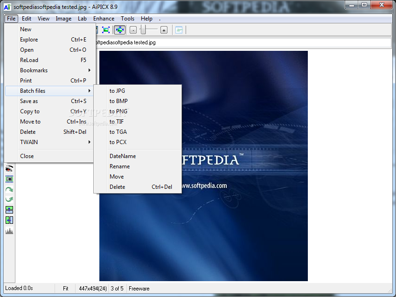Image resolution: width=396 pixels, height=297 pixels.
Task: Click '447x494(24)' dimensions in status bar
Action: pyautogui.click(x=93, y=289)
